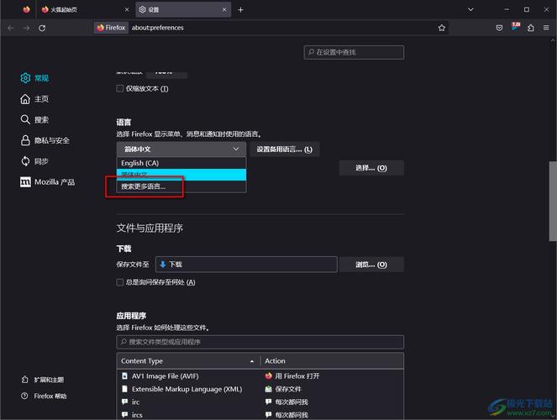Collapse the 简体中文 language dropdown
This screenshot has width=557, height=420.
pyautogui.click(x=181, y=150)
